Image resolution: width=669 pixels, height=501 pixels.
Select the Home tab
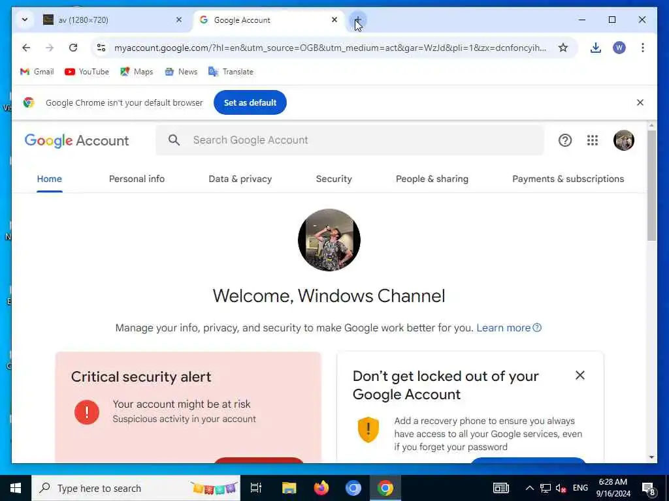50,179
